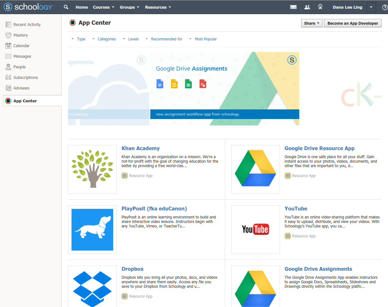Screen dimensions: 388x307
Task: Click the App Center sidebar icon
Action: pyautogui.click(x=8, y=101)
